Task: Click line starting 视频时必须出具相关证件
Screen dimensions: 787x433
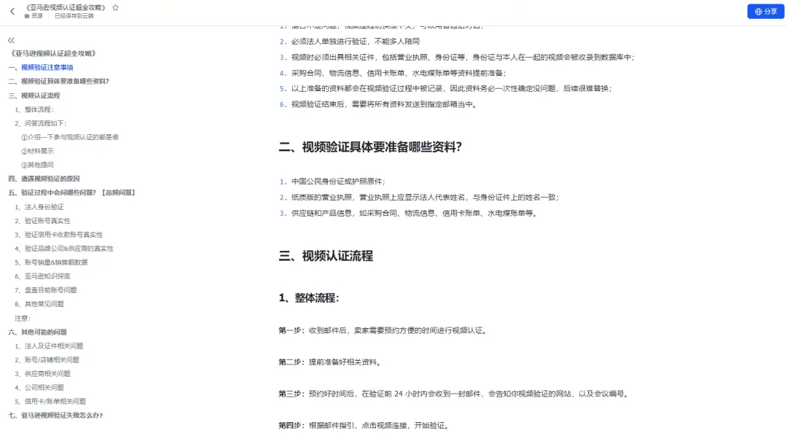Action: pyautogui.click(x=463, y=58)
